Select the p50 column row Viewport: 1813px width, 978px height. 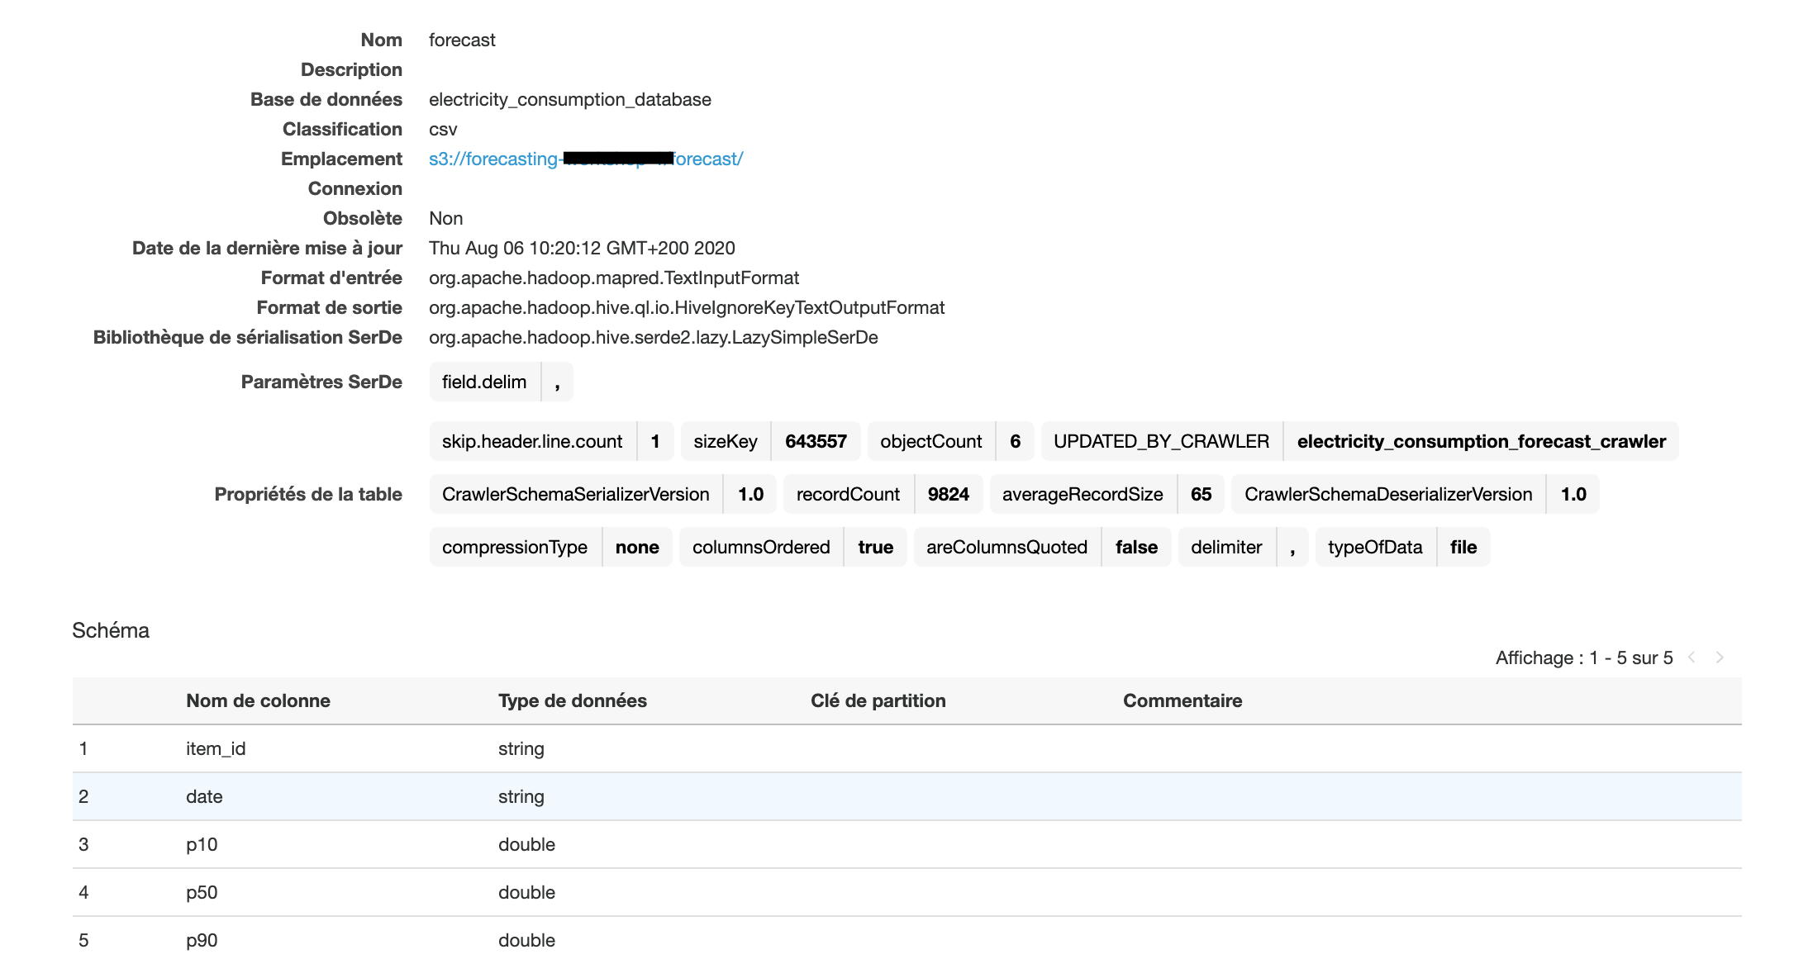(x=202, y=892)
